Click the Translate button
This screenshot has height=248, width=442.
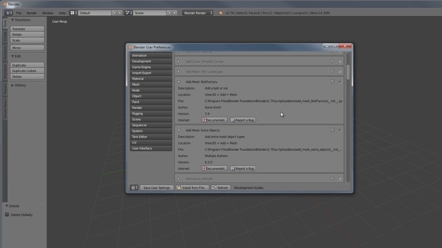(27, 29)
